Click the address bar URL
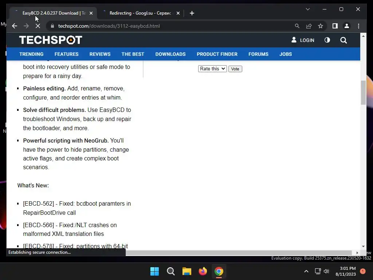The image size is (373, 280). coord(109,26)
